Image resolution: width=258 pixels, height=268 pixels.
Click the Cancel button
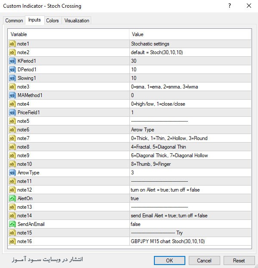204,260
